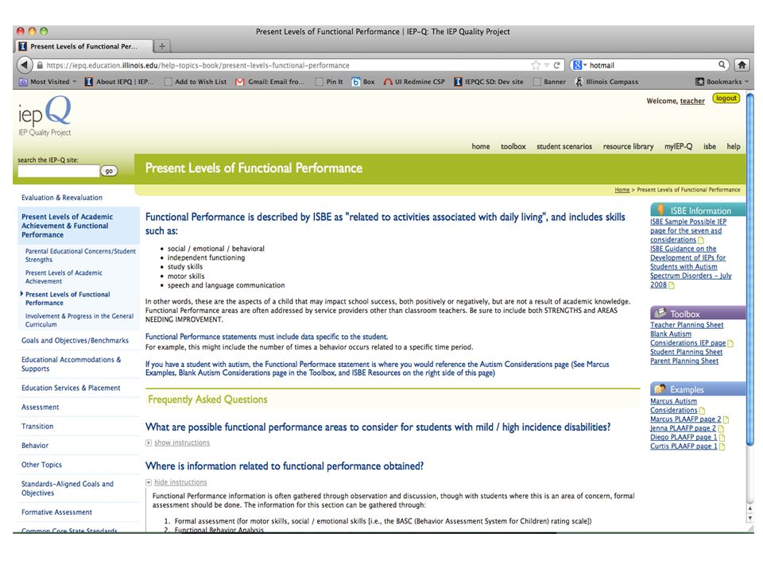Open Student Planning Sheet link

pyautogui.click(x=686, y=352)
